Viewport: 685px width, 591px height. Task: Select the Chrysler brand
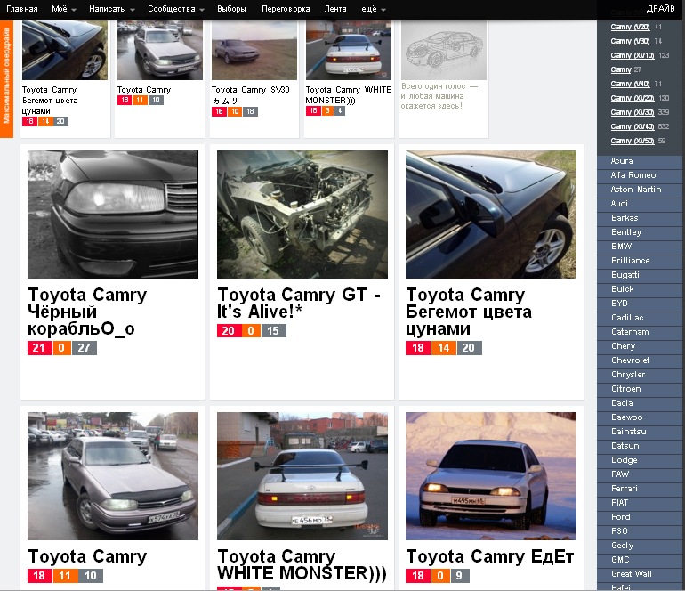[640, 375]
